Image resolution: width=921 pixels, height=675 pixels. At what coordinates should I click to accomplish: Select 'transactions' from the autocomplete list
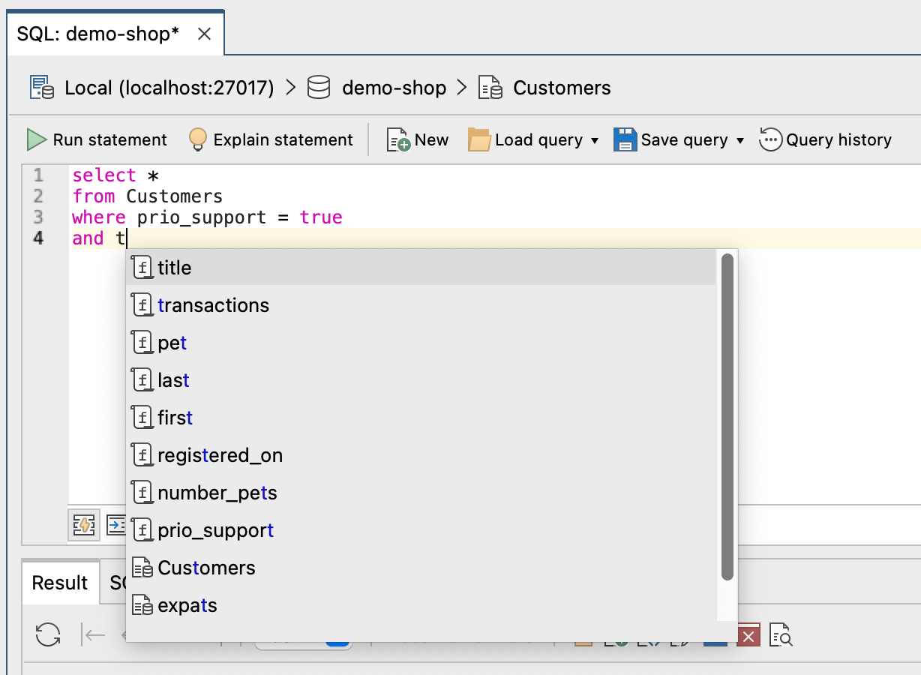click(x=213, y=305)
